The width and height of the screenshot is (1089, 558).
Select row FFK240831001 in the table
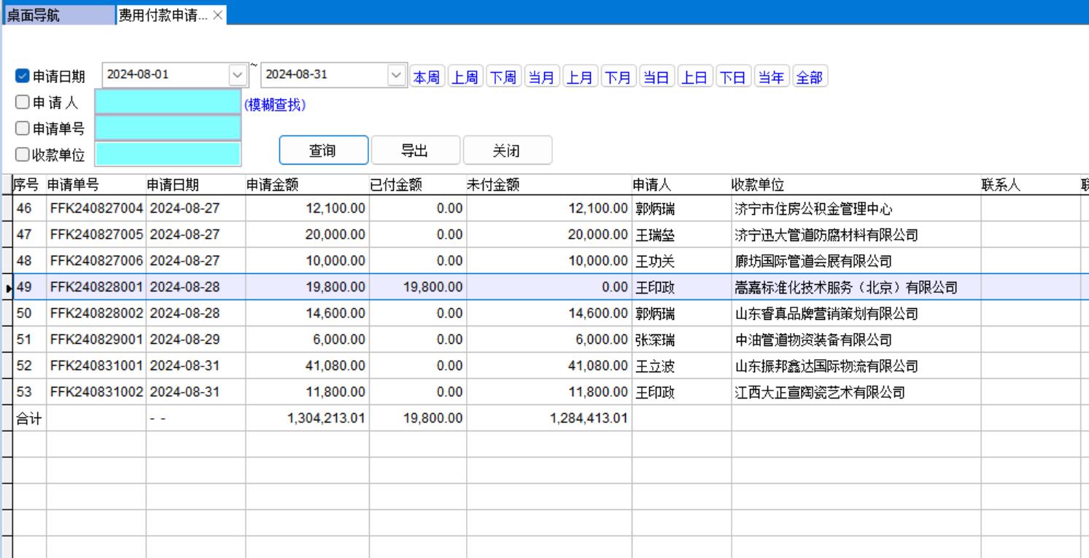[x=98, y=366]
